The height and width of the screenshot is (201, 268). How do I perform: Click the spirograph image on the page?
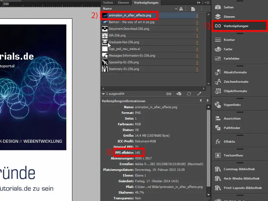(x=33, y=87)
